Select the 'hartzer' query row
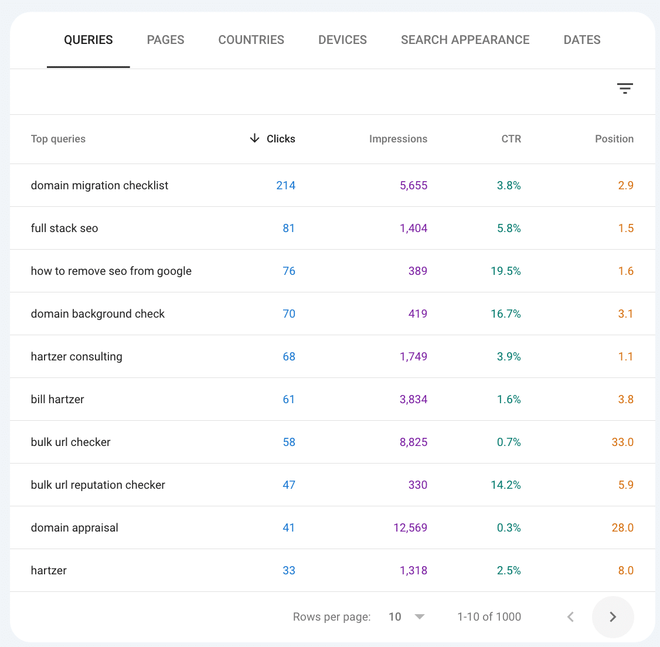Screen dimensions: 660x647 click(x=332, y=570)
